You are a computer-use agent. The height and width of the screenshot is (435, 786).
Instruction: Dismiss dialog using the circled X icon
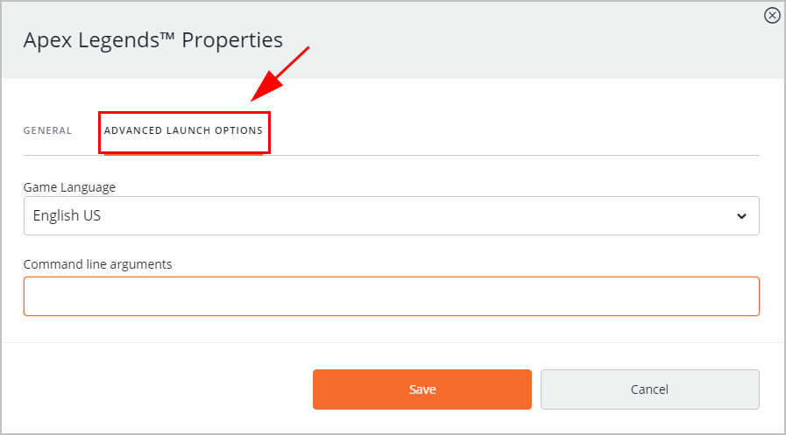coord(772,15)
